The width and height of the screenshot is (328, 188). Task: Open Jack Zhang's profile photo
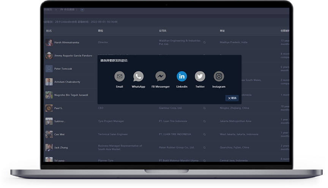(x=49, y=147)
